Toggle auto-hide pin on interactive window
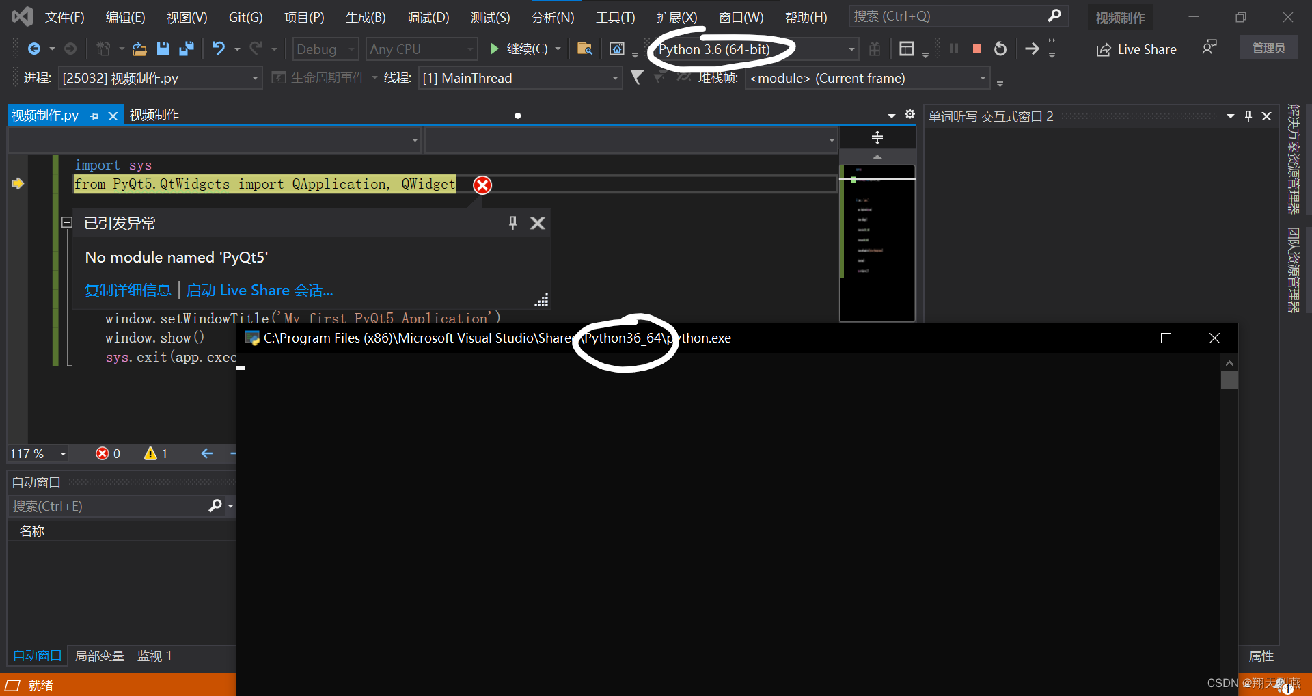The image size is (1312, 696). click(x=1248, y=116)
